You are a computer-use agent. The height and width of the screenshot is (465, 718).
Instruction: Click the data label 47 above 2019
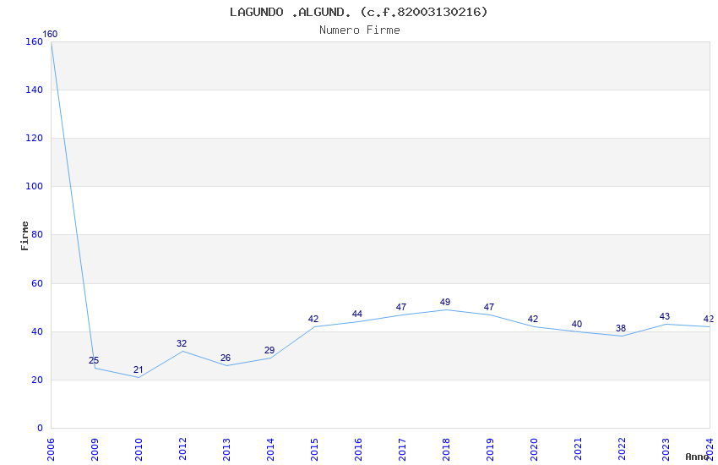tap(489, 307)
